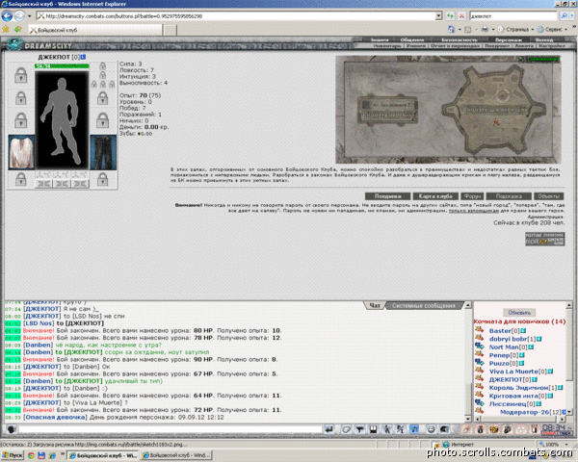Click private message icon left of Viva La Muerte

480,371
